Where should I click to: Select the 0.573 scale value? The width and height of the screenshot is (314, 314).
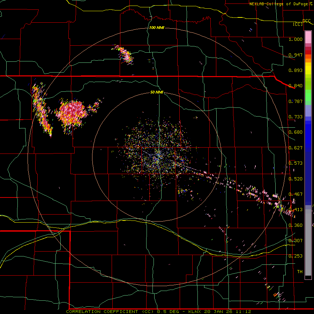point(296,163)
